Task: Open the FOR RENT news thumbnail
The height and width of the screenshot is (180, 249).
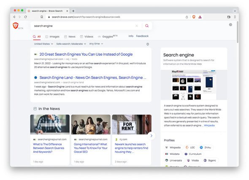Action: [132, 124]
